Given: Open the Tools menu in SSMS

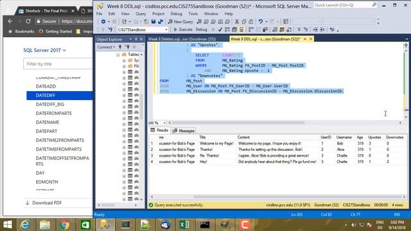Looking at the screenshot, I should [193, 13].
